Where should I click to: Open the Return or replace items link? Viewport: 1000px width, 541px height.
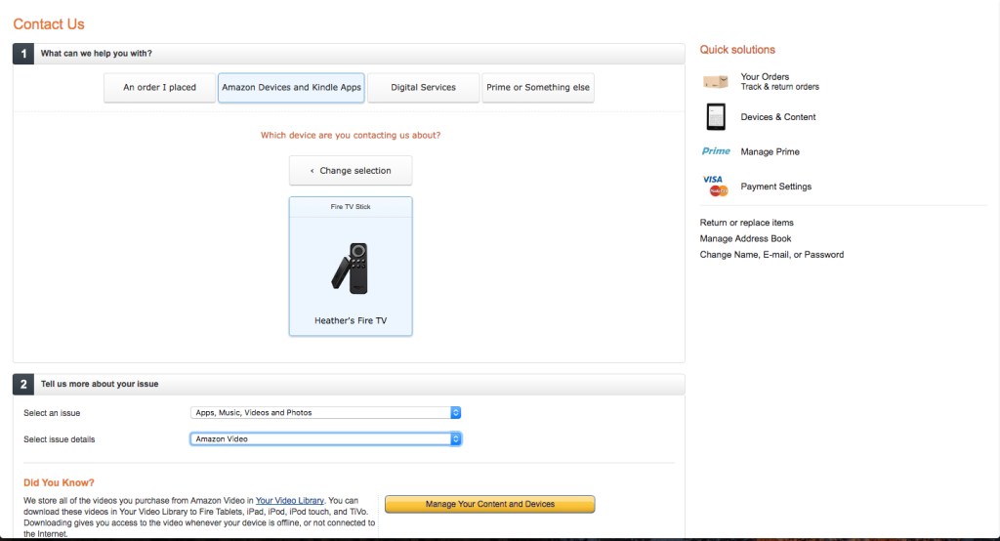point(746,223)
